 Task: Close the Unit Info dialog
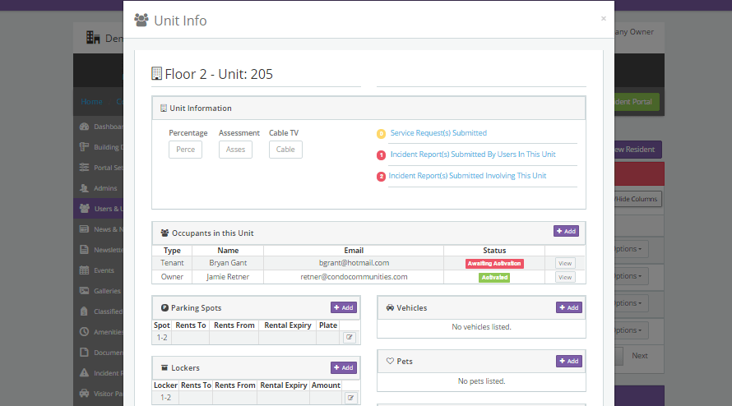603,18
